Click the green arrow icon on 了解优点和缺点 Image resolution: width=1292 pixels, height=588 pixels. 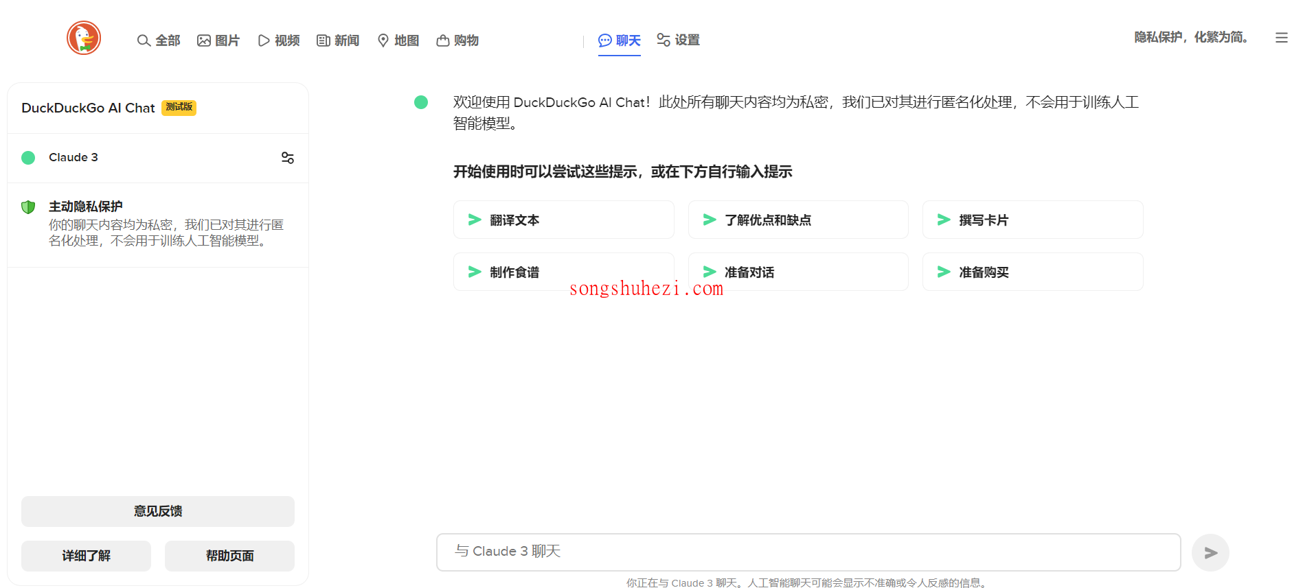[x=710, y=220]
